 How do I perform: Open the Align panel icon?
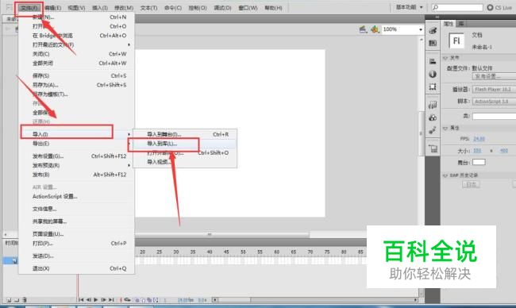(433, 61)
